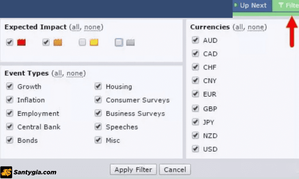Click the gray non-economic impact folder icon
Viewport: 299px width, 179px height.
(x=130, y=42)
